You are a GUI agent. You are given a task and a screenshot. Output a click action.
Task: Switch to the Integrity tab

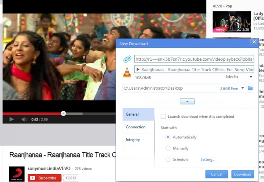(x=138, y=140)
